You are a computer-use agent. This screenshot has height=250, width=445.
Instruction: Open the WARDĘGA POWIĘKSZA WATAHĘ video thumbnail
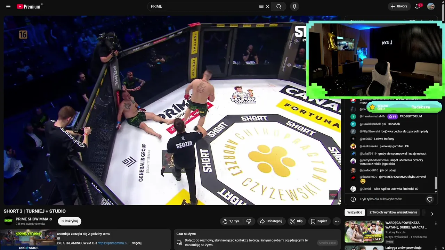(x=364, y=231)
